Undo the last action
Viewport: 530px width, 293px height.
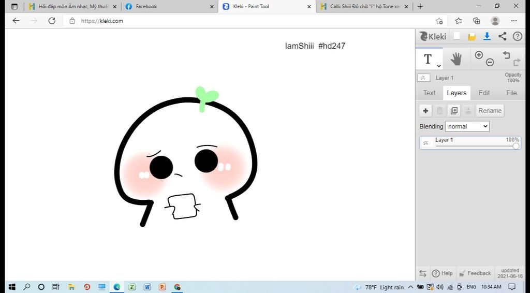click(506, 55)
